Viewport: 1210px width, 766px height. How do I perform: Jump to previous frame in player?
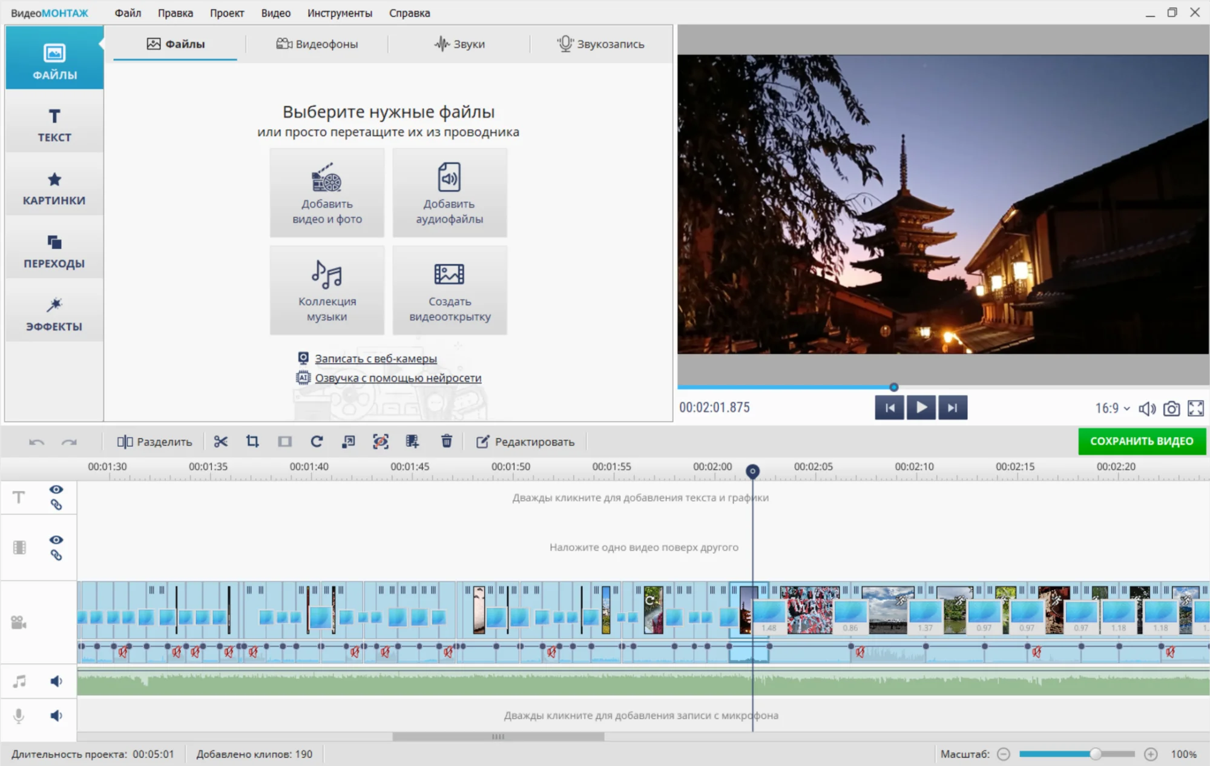tap(889, 408)
